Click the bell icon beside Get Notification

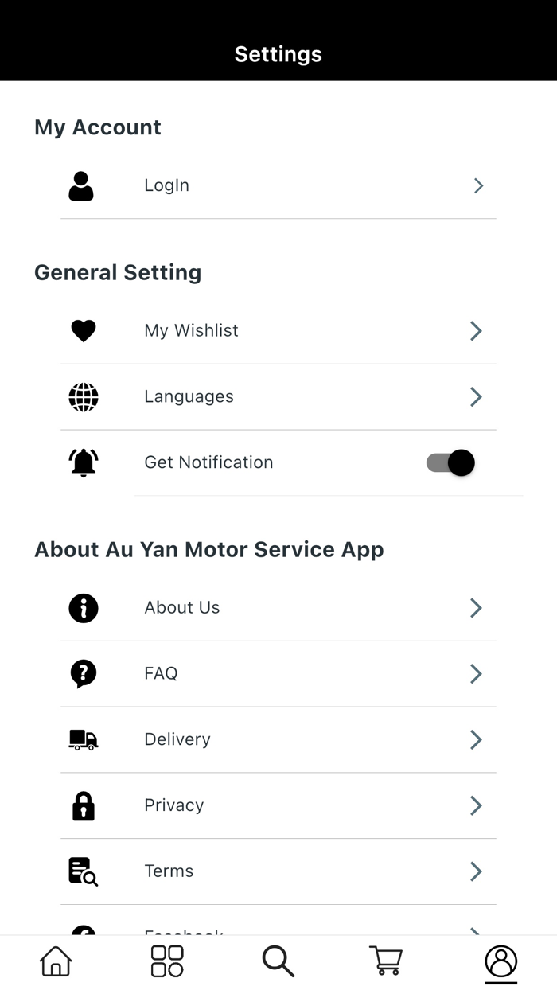point(83,462)
